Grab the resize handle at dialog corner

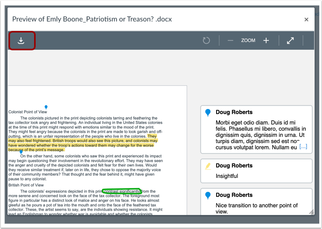click(x=311, y=212)
